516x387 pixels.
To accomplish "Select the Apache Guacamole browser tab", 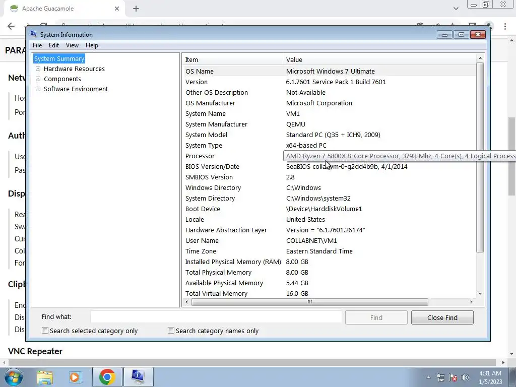I will 64,9.
